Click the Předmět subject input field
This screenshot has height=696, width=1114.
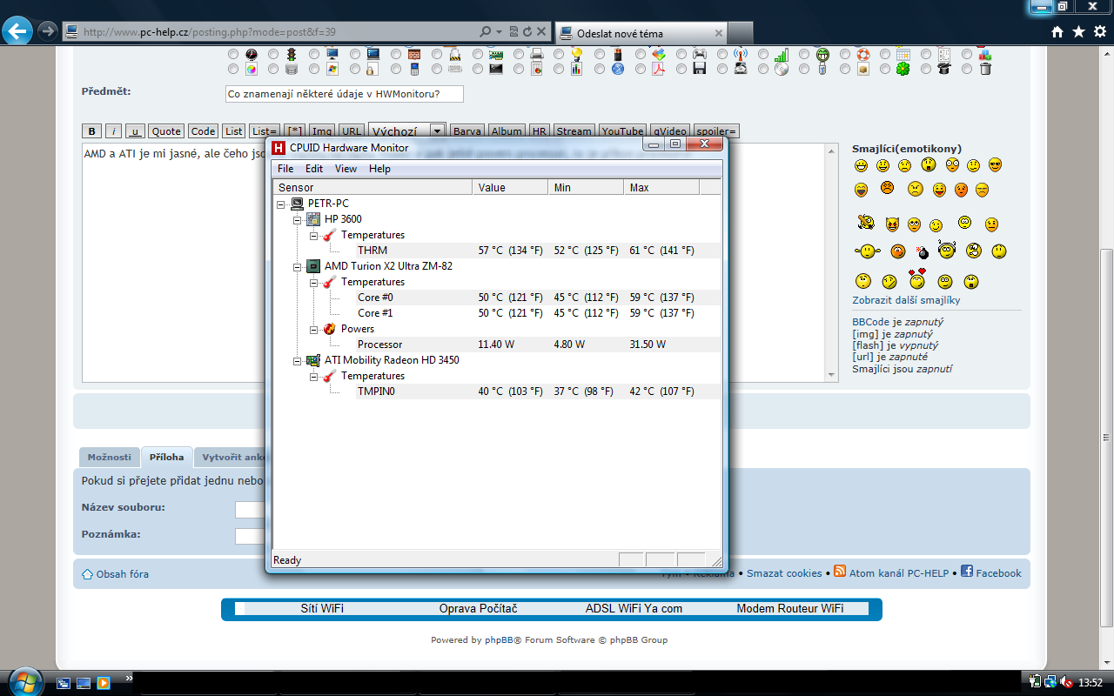pos(345,93)
